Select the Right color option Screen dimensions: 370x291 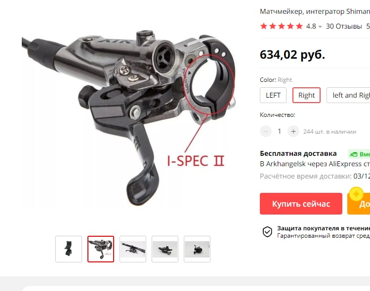[306, 95]
